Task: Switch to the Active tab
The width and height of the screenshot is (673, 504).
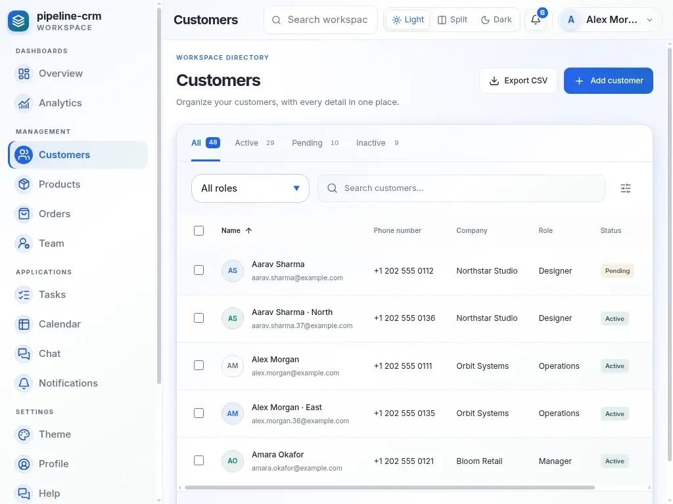Action: pos(254,142)
